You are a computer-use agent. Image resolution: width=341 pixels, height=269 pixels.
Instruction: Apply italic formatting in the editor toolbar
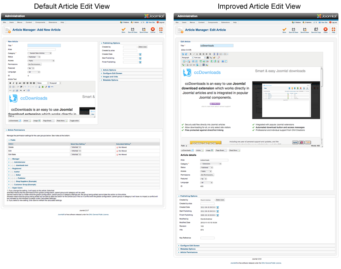click(13, 83)
